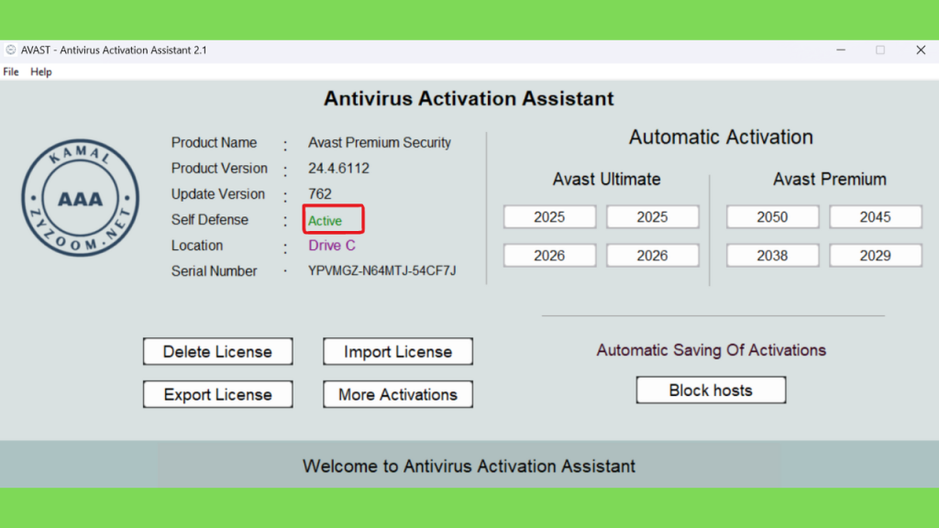Click 'Avast Premium Security' product name
Screen dimensions: 939x528
380,142
